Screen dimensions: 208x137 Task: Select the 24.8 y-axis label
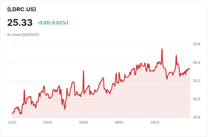196,117
